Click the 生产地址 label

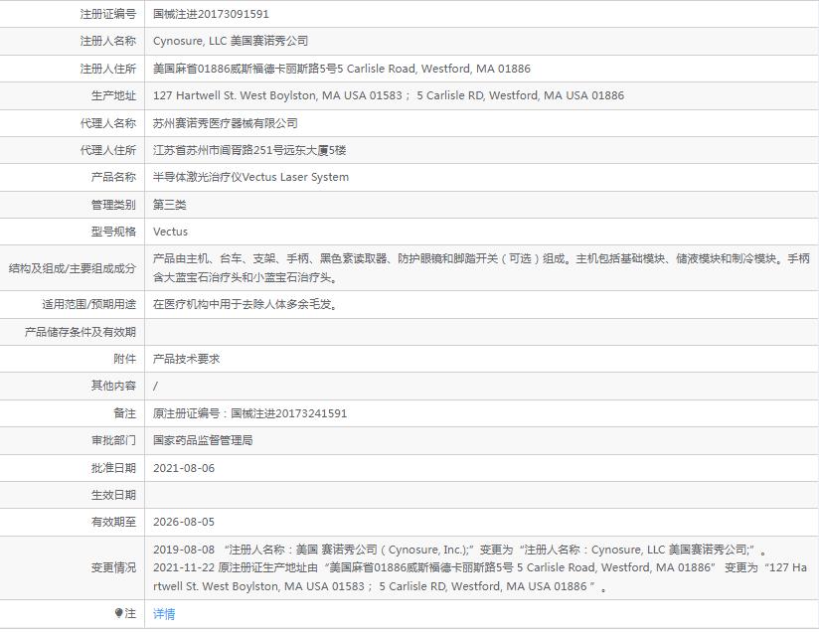[114, 95]
